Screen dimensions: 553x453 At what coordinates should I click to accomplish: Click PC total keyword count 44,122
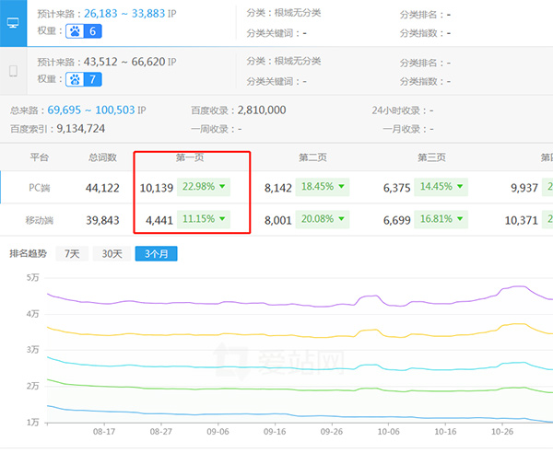pyautogui.click(x=102, y=188)
